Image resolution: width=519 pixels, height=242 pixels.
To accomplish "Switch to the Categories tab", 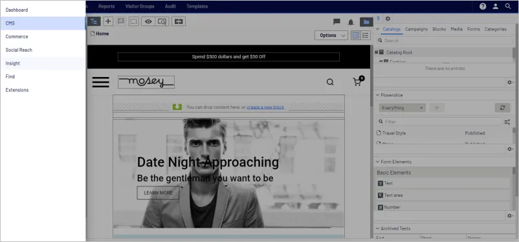I will click(x=496, y=29).
